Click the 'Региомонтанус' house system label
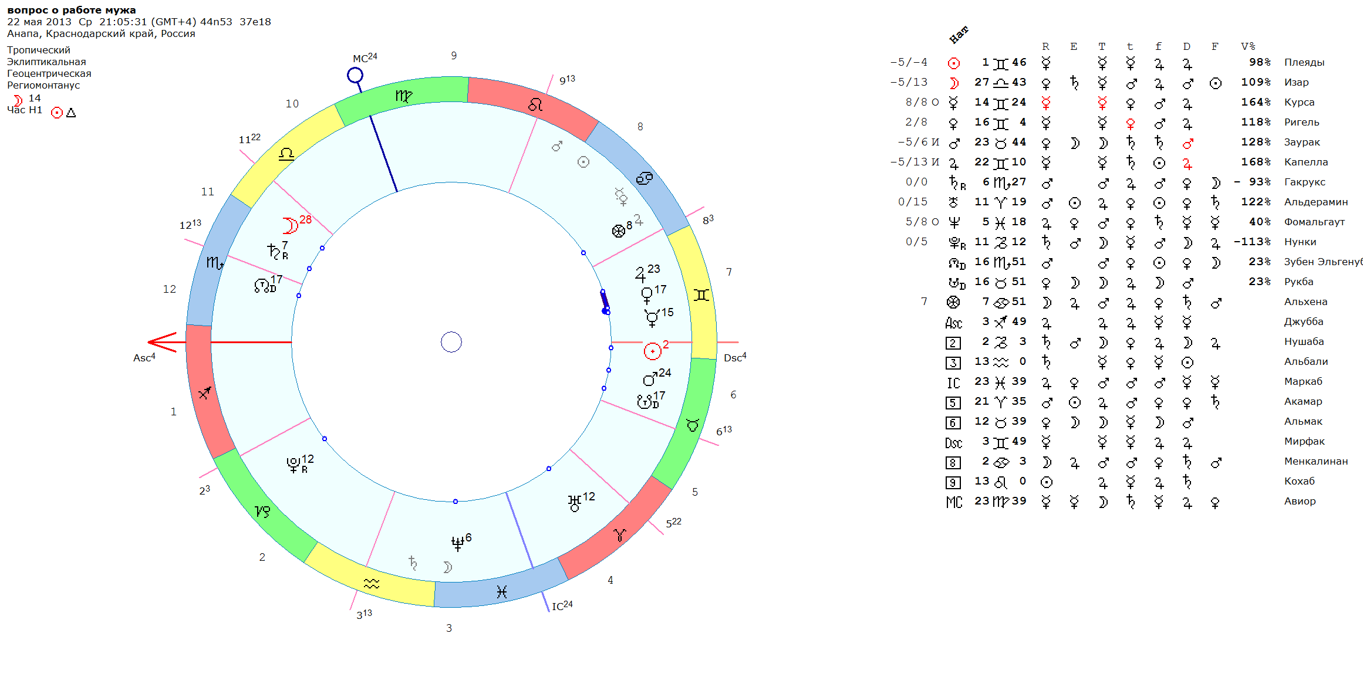The height and width of the screenshot is (684, 1363). (43, 85)
